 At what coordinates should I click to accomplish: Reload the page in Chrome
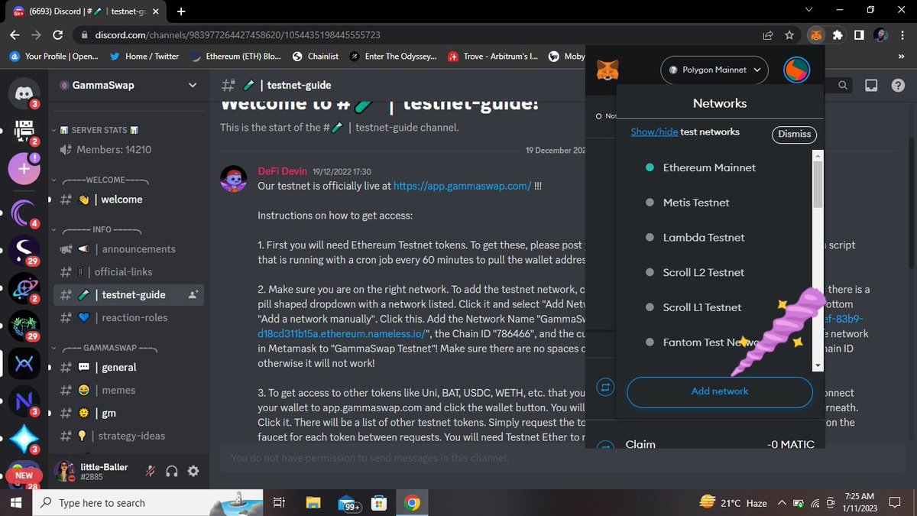(58, 35)
